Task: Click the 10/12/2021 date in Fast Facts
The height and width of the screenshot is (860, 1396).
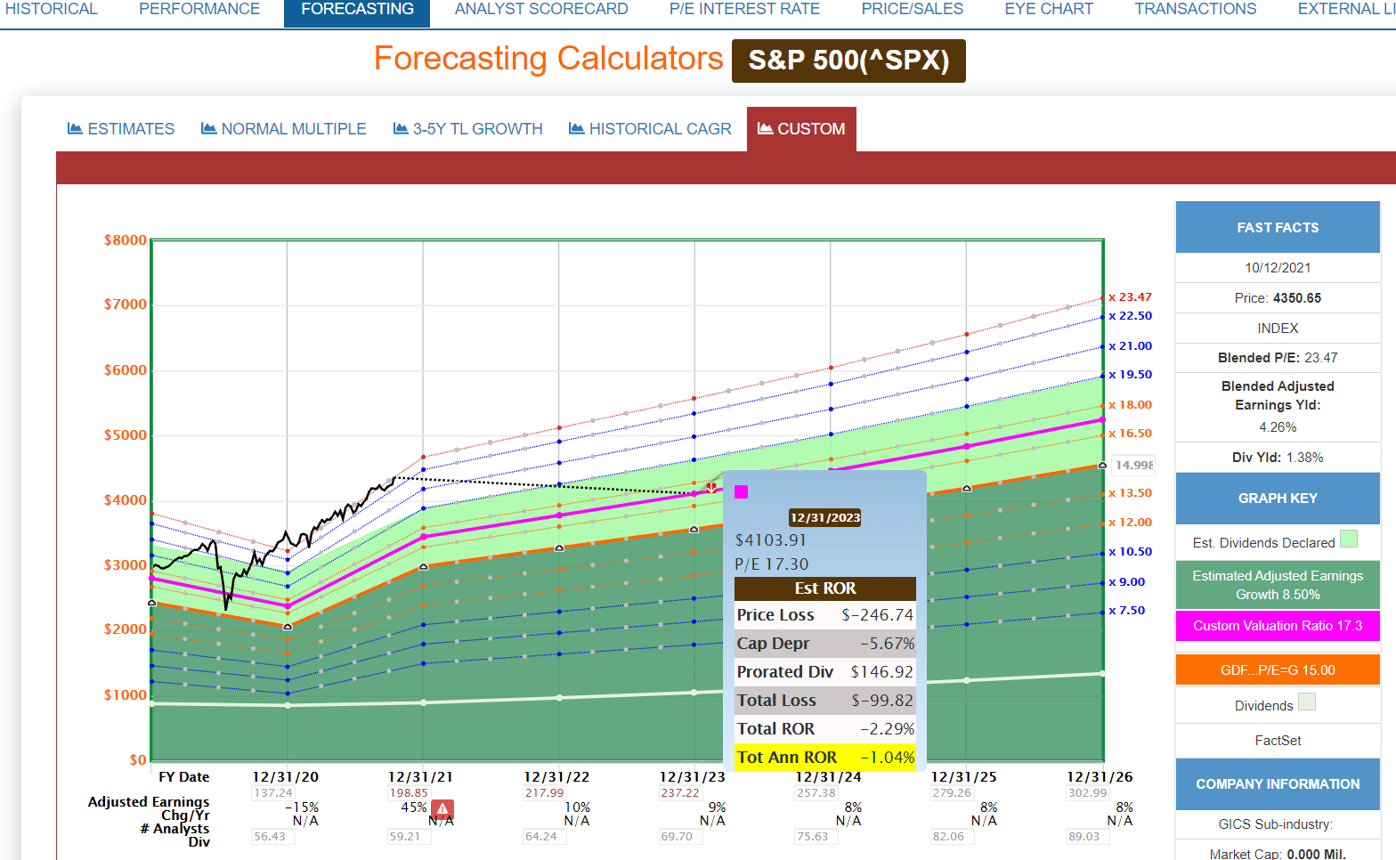Action: 1278,268
